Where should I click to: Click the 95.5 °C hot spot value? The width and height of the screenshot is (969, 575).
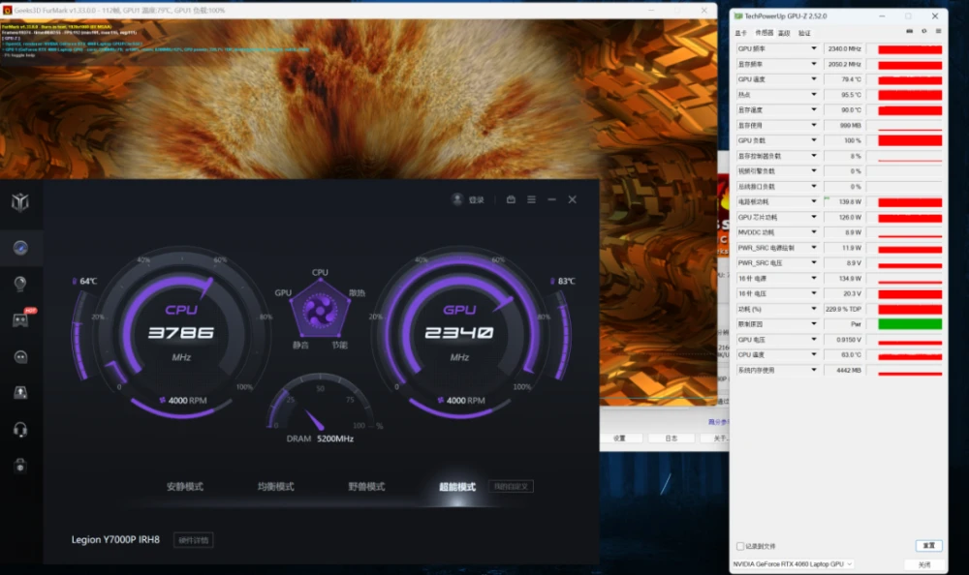click(x=851, y=95)
